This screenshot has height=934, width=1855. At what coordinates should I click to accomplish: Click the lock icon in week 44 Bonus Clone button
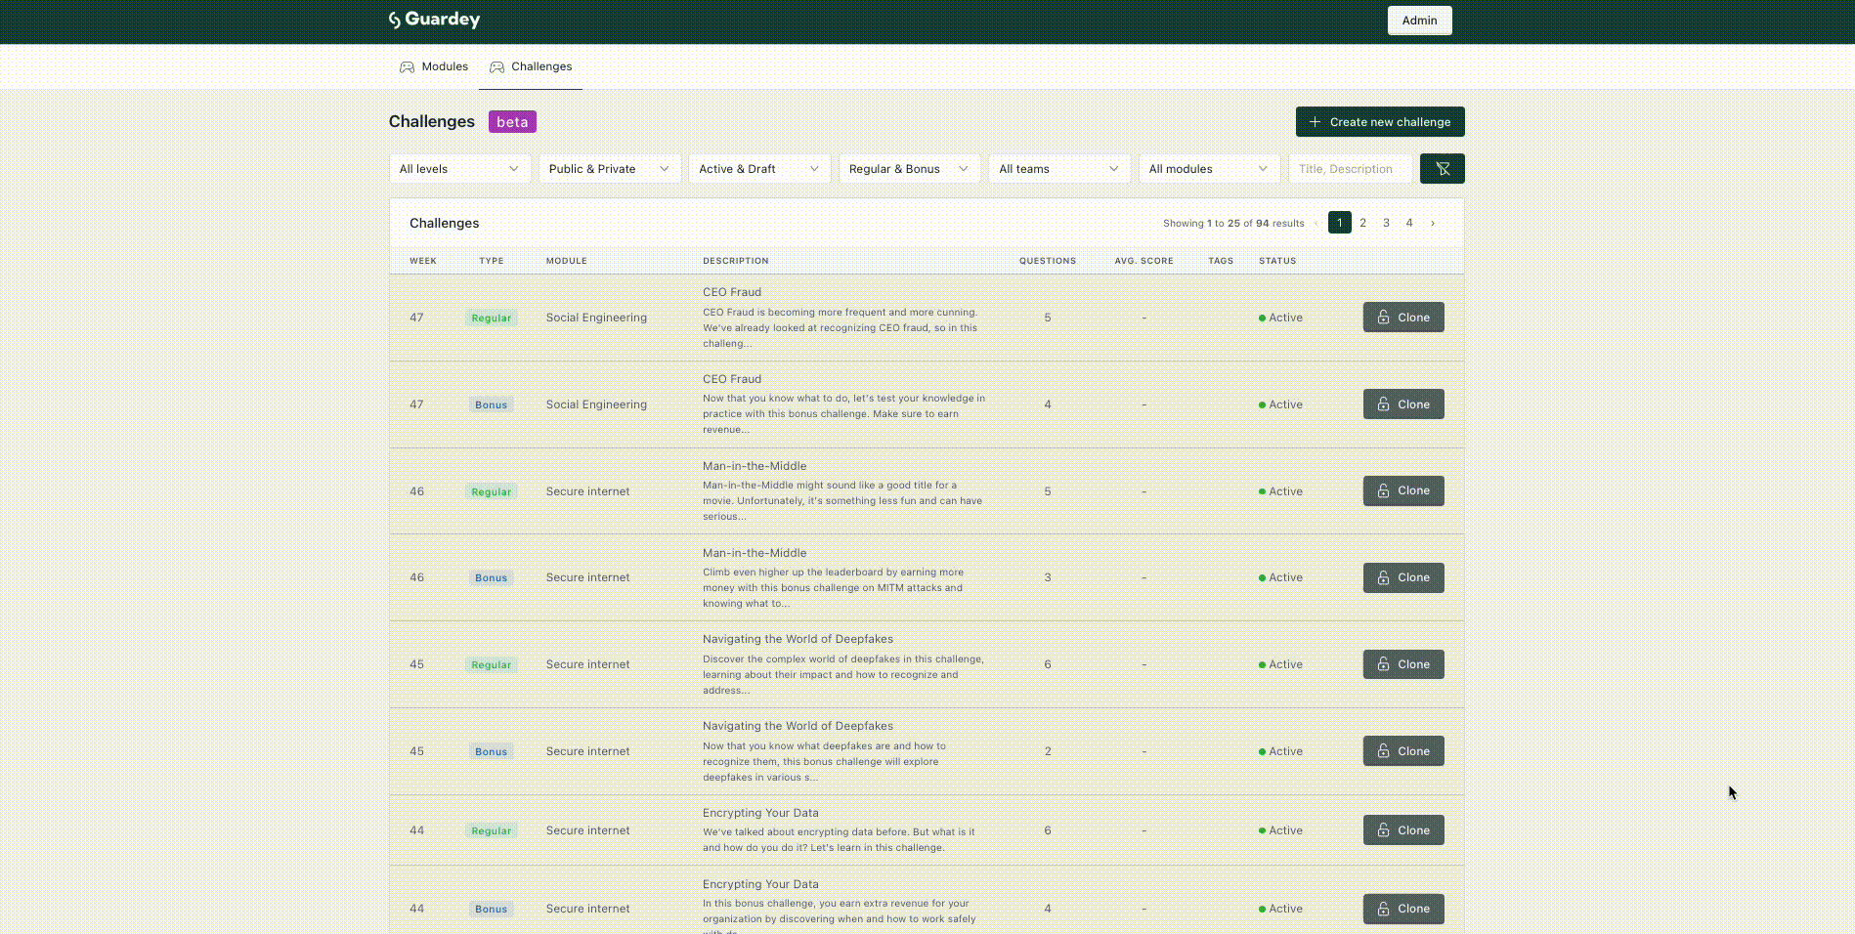(x=1383, y=909)
